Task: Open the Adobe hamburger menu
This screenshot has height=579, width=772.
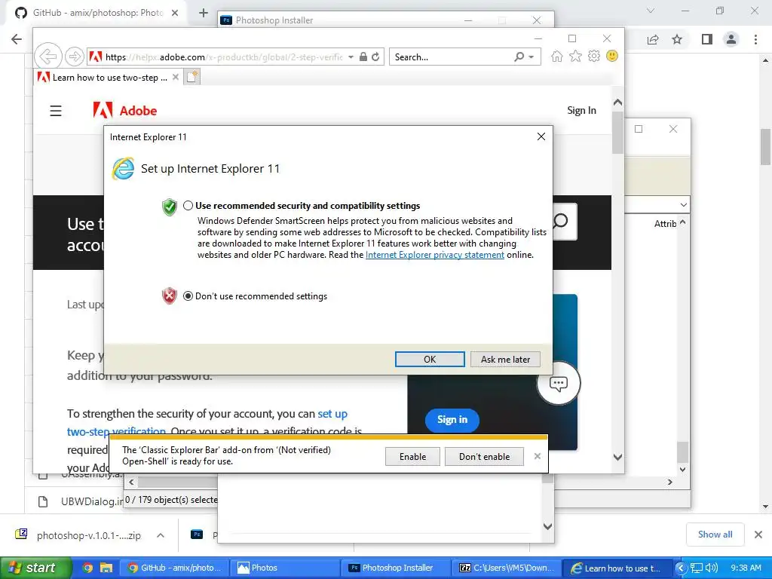Action: click(x=56, y=111)
